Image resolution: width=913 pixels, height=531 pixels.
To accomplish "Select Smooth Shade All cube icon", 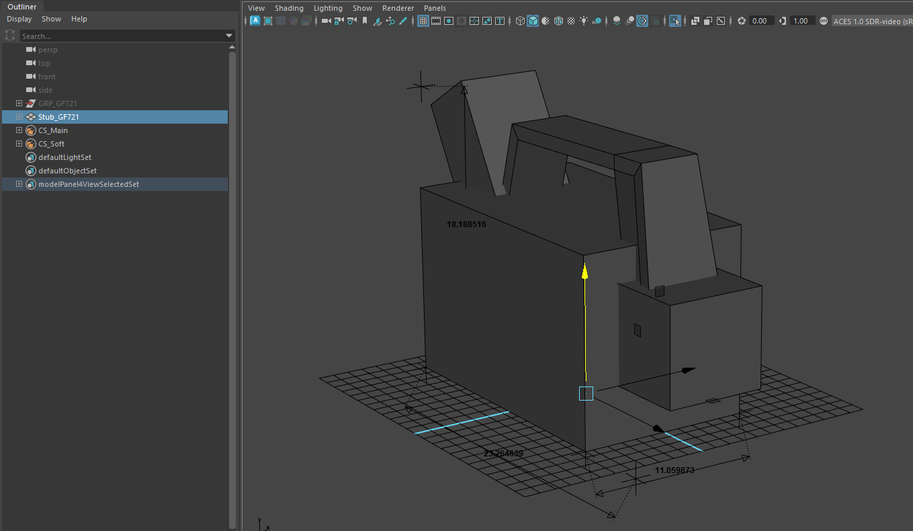I will (x=533, y=21).
